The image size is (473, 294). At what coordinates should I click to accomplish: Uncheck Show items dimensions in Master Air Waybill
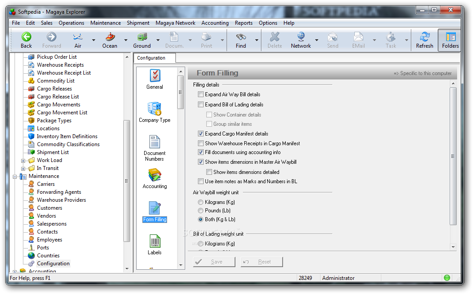click(201, 162)
